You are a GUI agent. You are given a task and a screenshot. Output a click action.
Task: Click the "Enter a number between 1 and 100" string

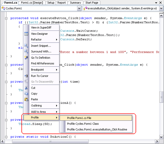93,52
